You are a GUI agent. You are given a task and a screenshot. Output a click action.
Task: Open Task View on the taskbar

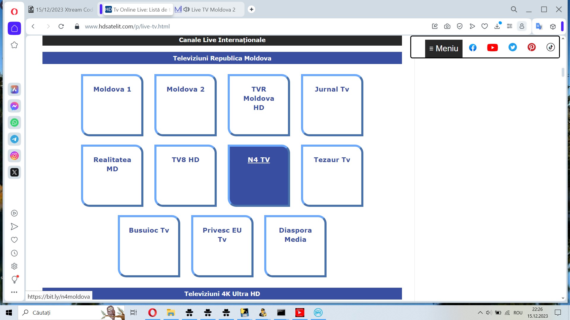[134, 313]
